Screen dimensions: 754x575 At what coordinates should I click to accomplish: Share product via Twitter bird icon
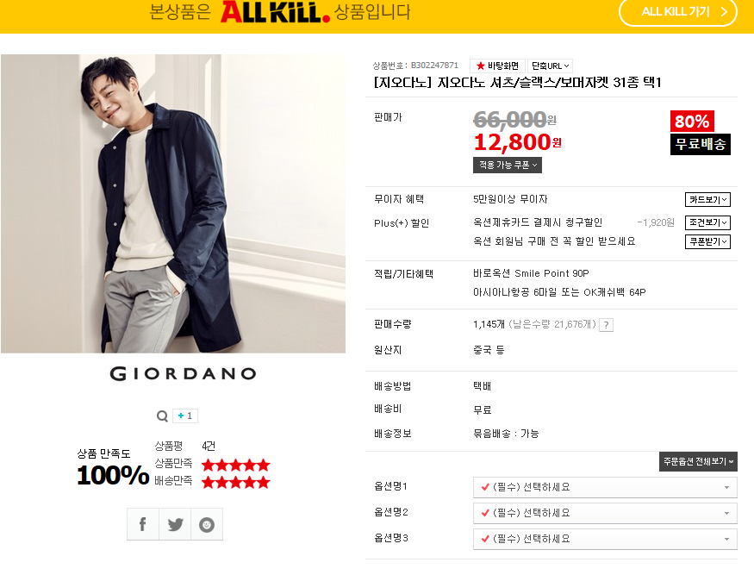coord(175,524)
